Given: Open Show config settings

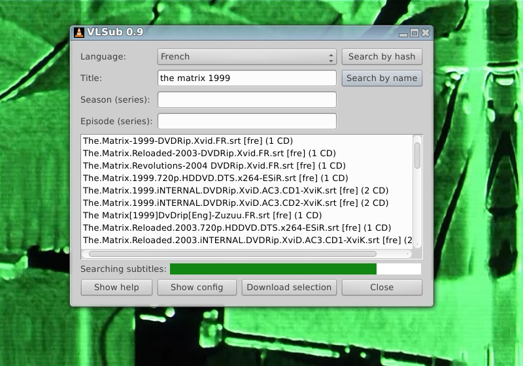Looking at the screenshot, I should coord(197,287).
